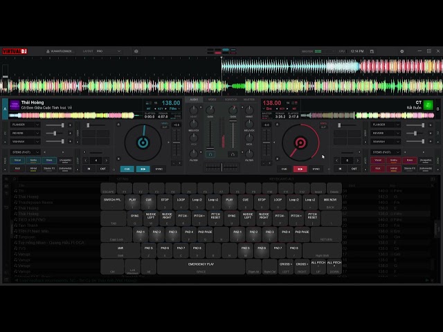The width and height of the screenshot is (443, 332).
Task: Set loop IN on right deck
Action: [x=340, y=169]
